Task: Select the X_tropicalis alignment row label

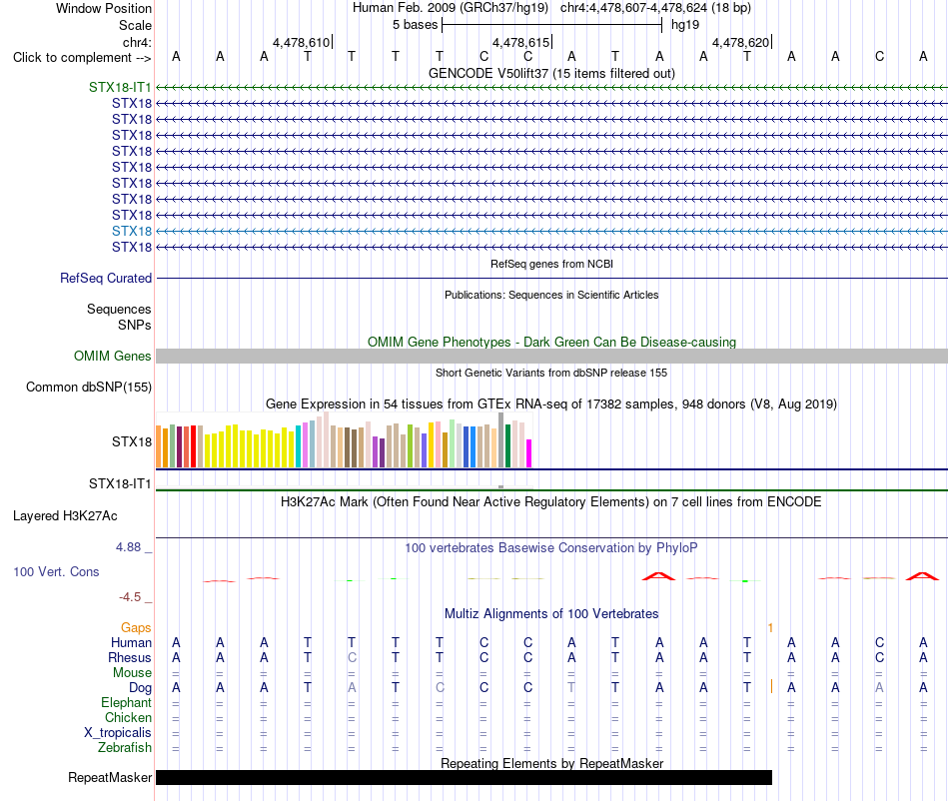Action: [118, 733]
